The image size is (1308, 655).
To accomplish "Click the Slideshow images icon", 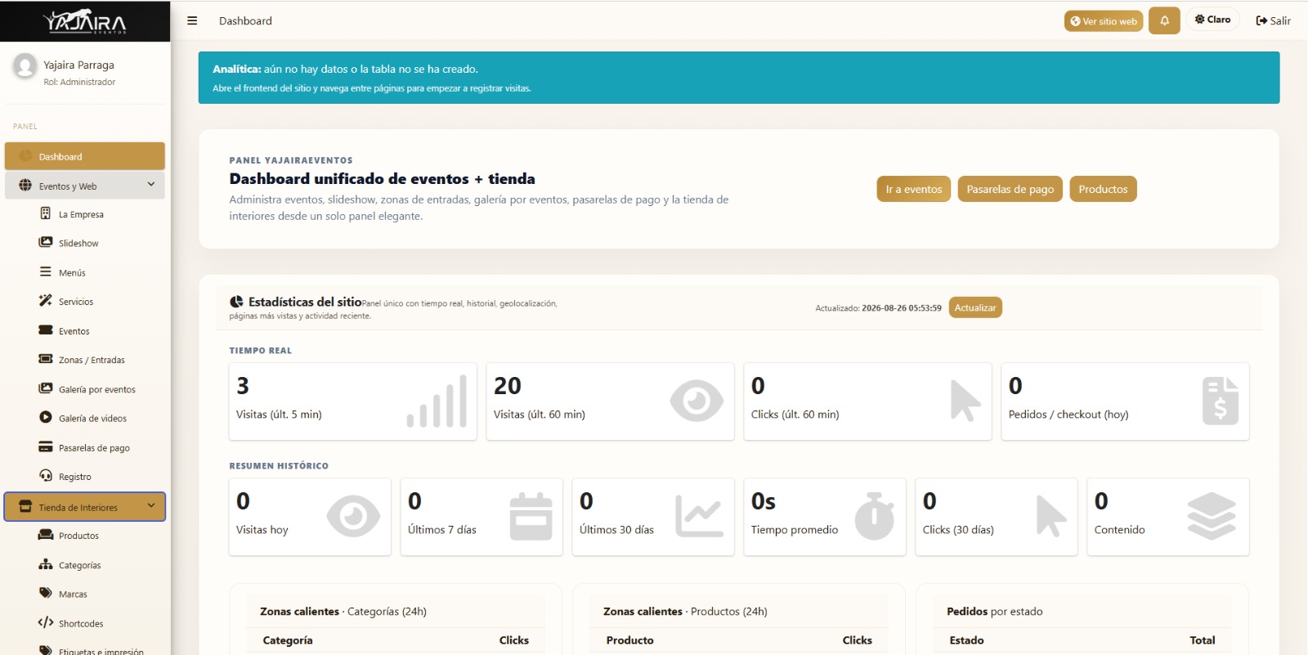I will [46, 242].
